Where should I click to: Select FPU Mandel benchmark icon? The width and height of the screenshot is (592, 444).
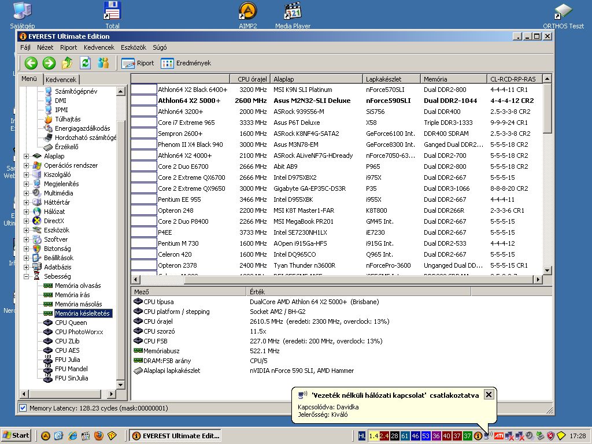coord(48,369)
